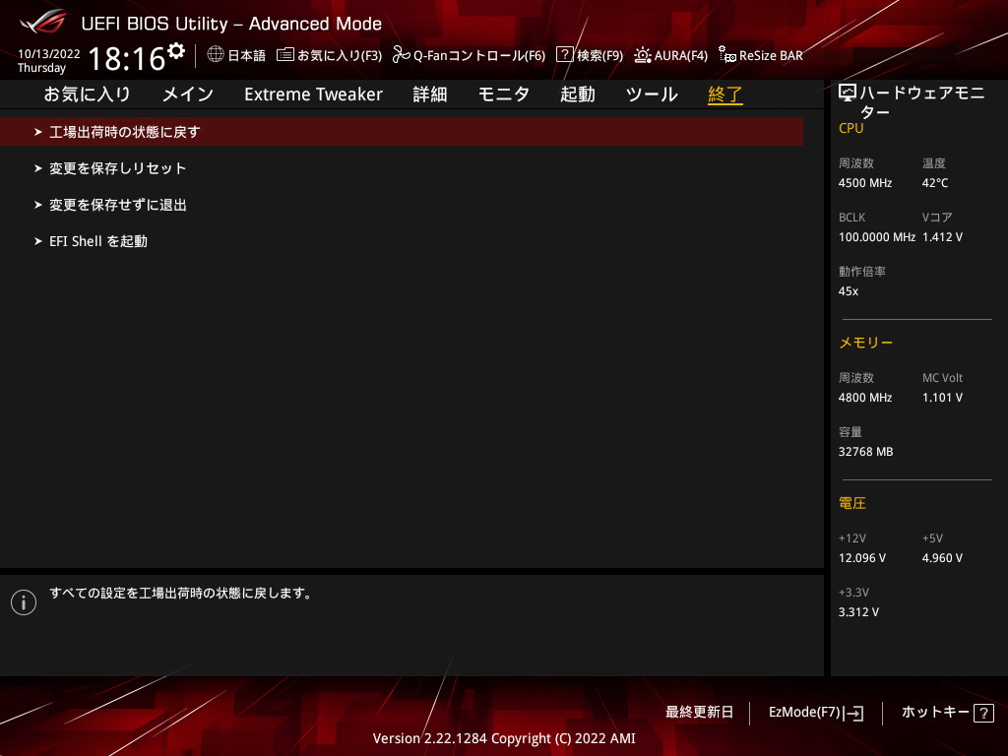Click the CPU section heading
The image size is (1008, 756).
850,128
